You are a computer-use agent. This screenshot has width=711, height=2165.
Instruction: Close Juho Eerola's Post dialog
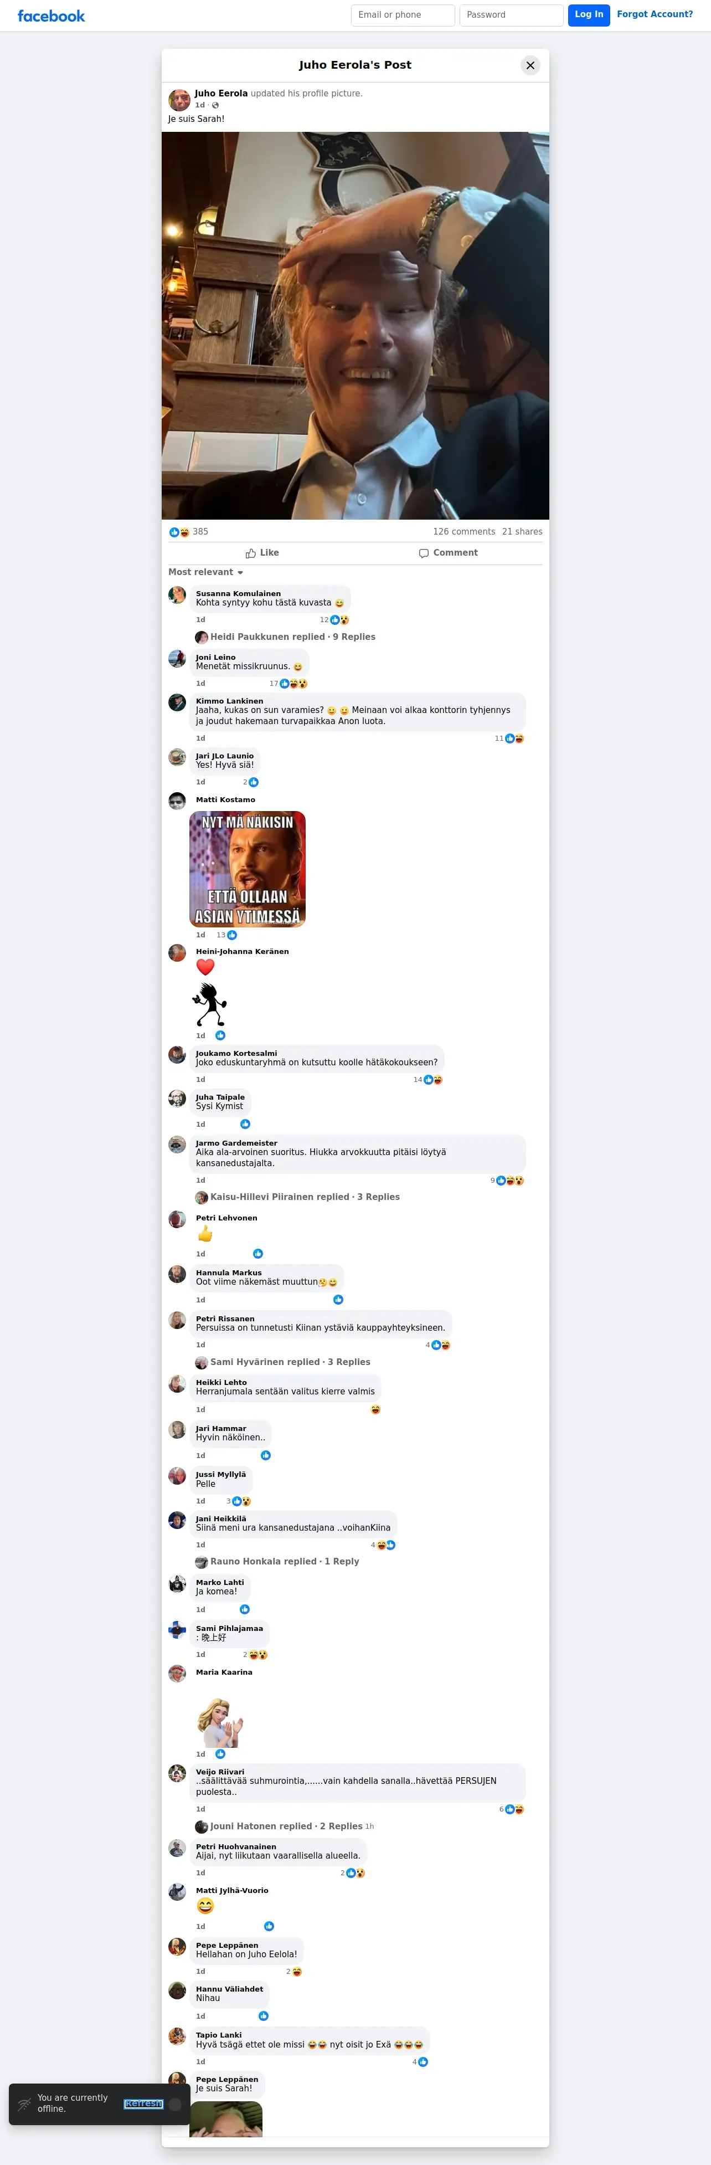530,65
